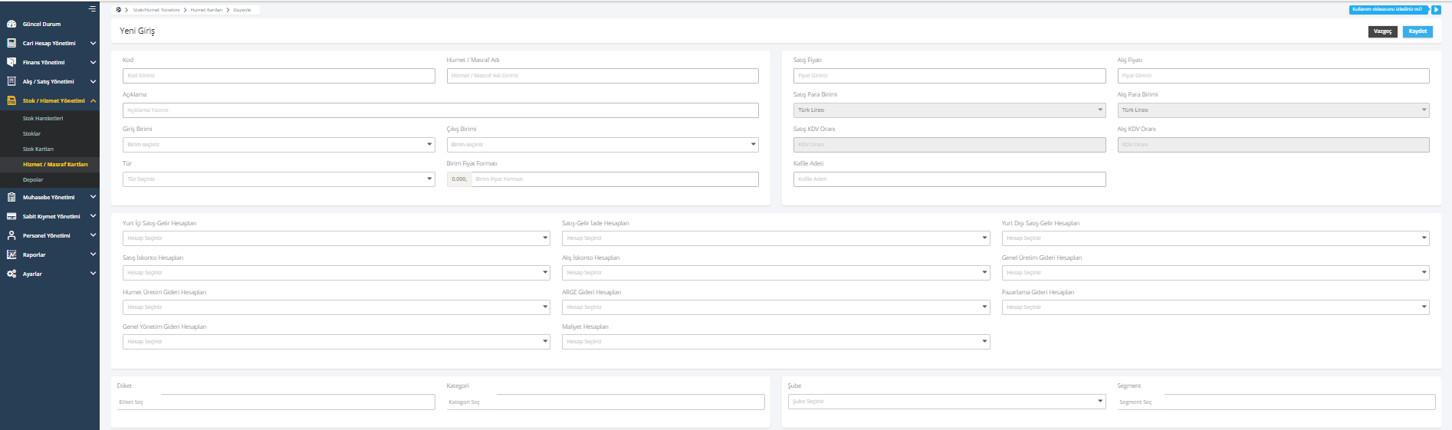Expand Ayarlar chevron
Viewport: 1452px width, 430px height.
point(93,274)
